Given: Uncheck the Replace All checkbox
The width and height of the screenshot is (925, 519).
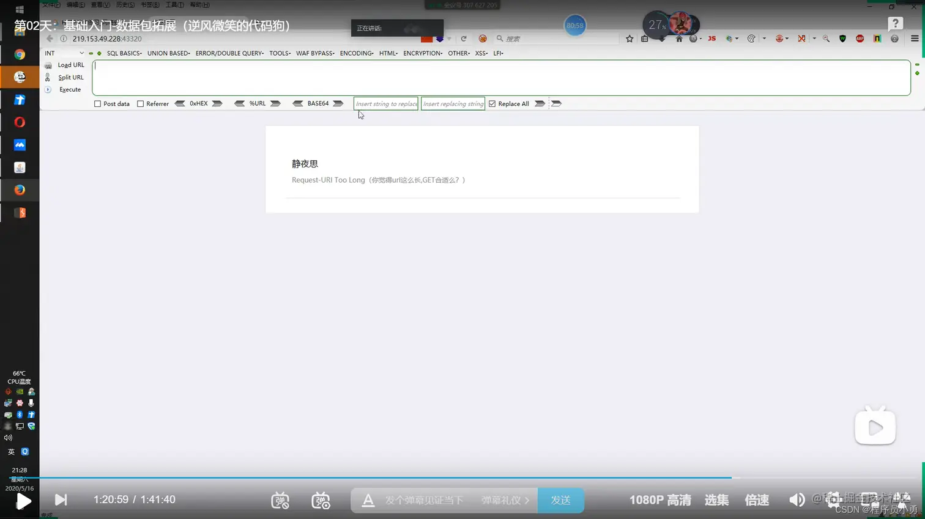Looking at the screenshot, I should tap(492, 104).
